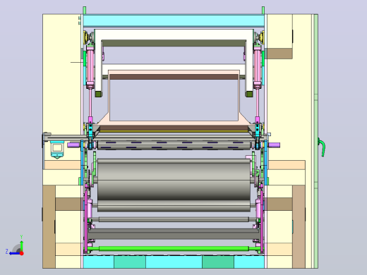Select the cyan top cross beam
Image resolution: width=367 pixels, height=275 pixels.
[x=174, y=20]
